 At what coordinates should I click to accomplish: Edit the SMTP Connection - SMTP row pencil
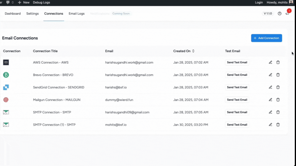pyautogui.click(x=270, y=112)
